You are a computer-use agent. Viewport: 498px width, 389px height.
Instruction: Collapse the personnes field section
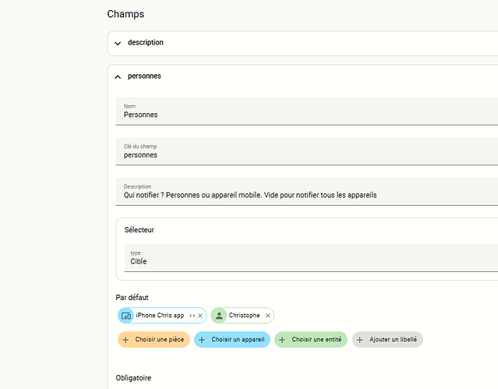pyautogui.click(x=118, y=76)
